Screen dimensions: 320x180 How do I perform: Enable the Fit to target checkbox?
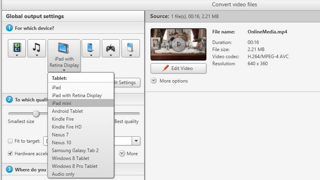[x=10, y=141]
